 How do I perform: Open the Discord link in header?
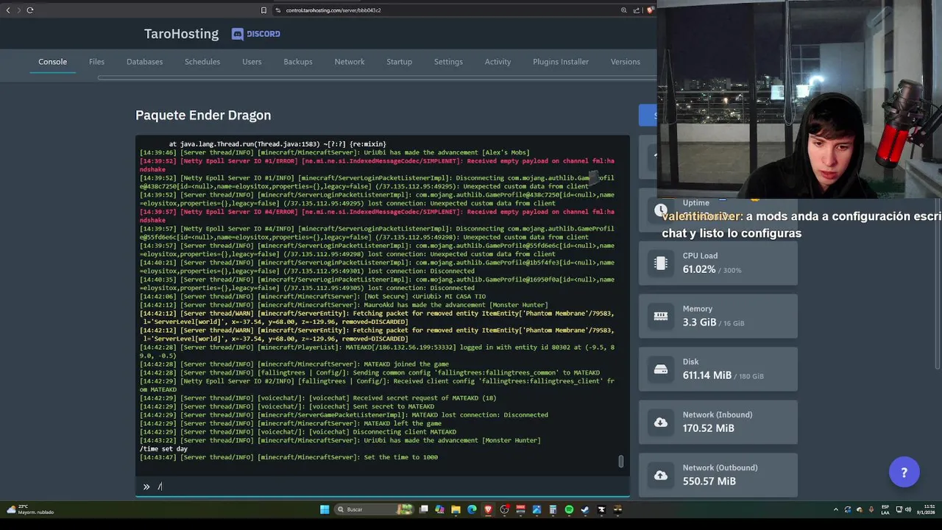click(256, 34)
